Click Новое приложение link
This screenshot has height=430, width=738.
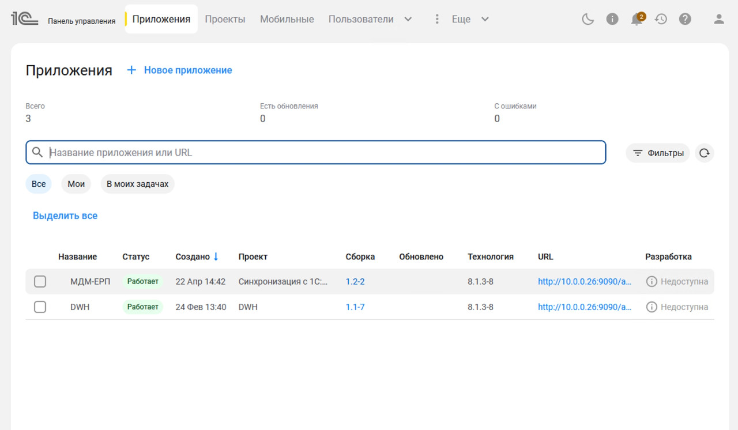(x=188, y=70)
